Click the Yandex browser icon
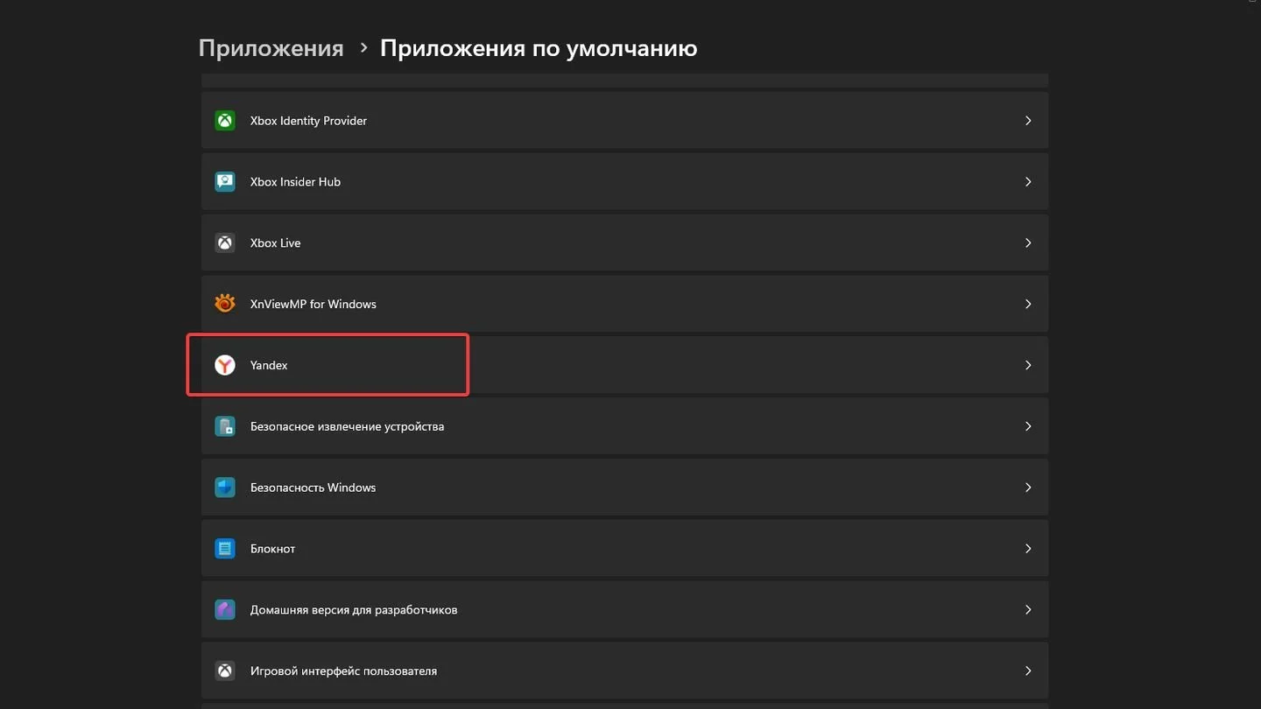The height and width of the screenshot is (709, 1261). [x=225, y=365]
